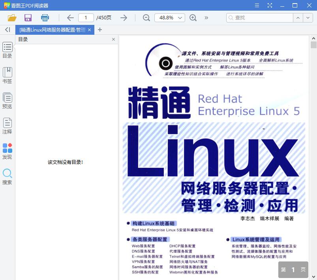Click the scrollbar down arrow

click(313, 276)
